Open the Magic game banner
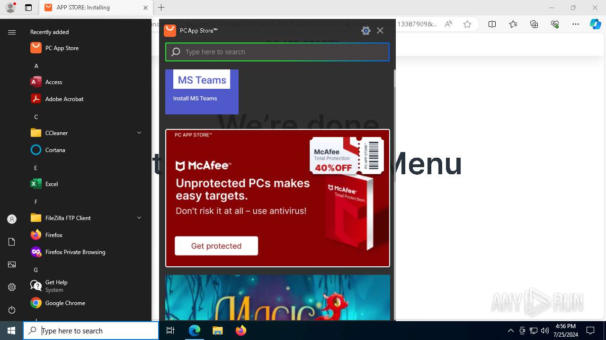 click(x=277, y=297)
